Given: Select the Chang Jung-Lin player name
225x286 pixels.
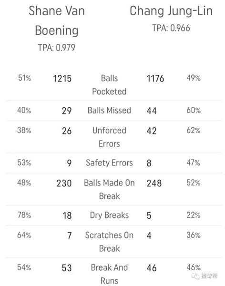Looking at the screenshot, I should (171, 11).
